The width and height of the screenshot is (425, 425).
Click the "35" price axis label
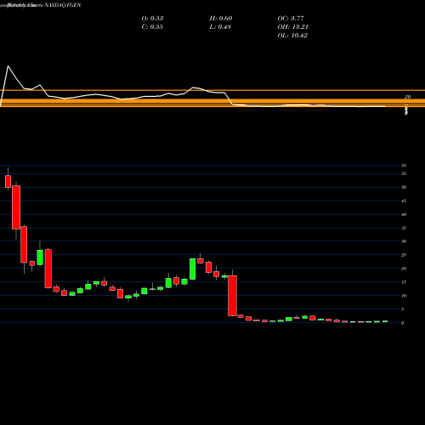pyautogui.click(x=404, y=228)
